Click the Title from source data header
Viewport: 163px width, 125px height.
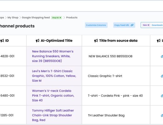point(118,41)
